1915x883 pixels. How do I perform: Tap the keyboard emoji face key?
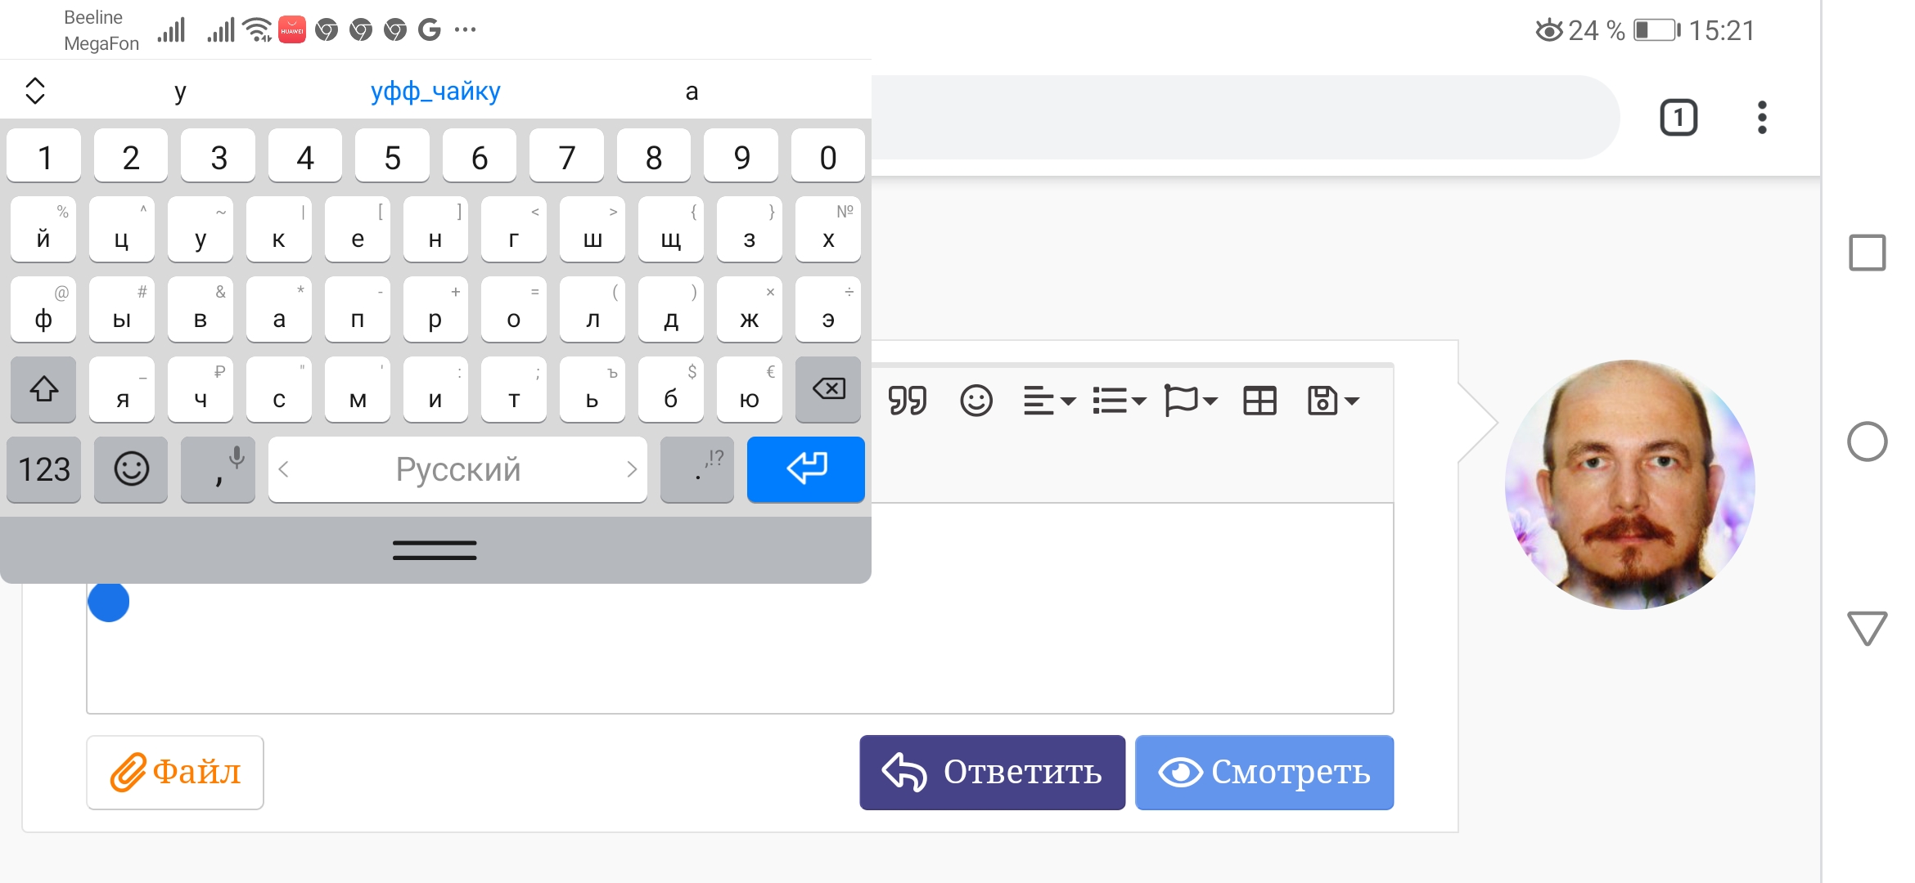pos(131,469)
